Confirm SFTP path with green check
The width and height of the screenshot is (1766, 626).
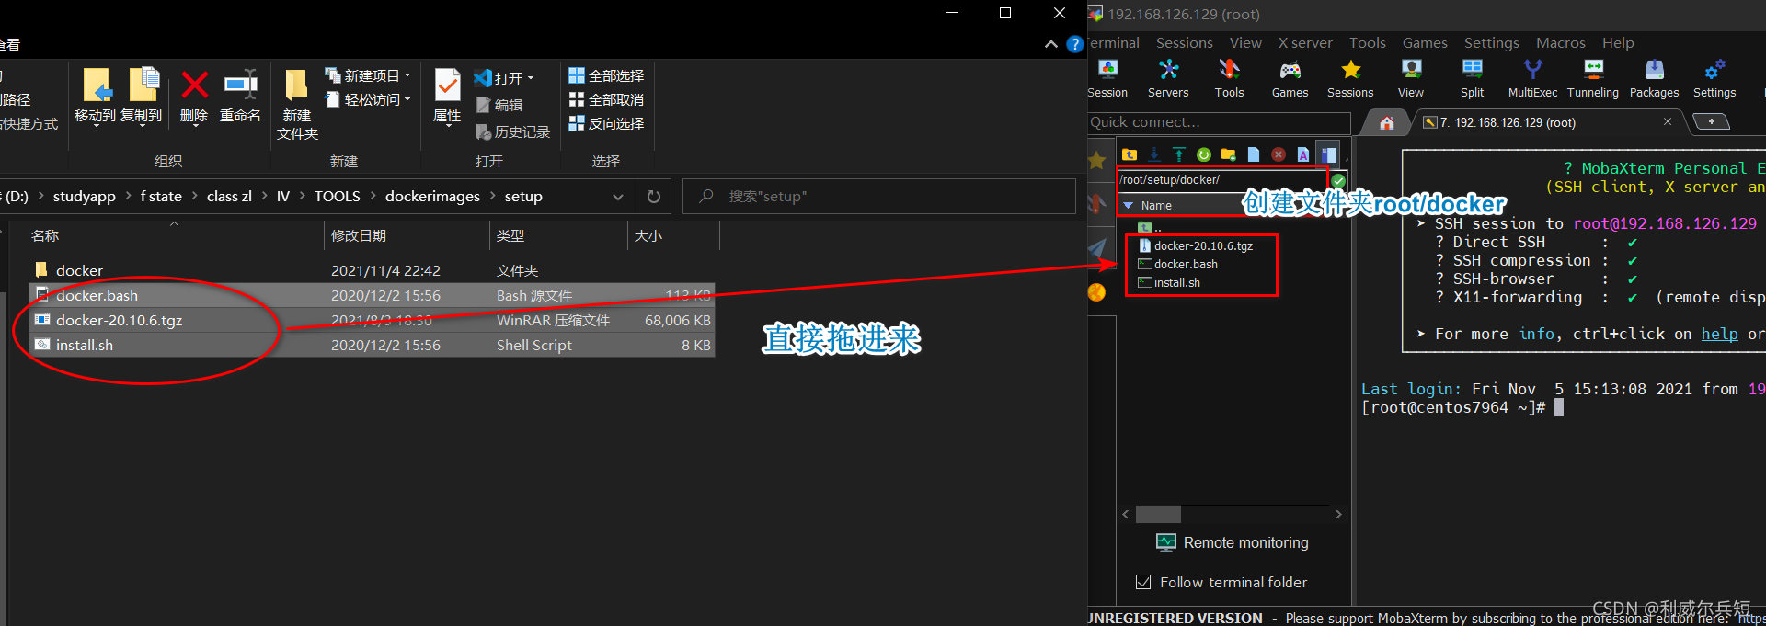[1338, 180]
